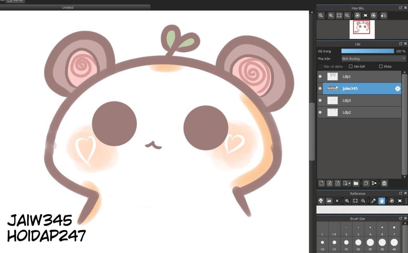Toggle the Bảo vệ alpha checkbox
This screenshot has width=408, height=253.
point(321,67)
